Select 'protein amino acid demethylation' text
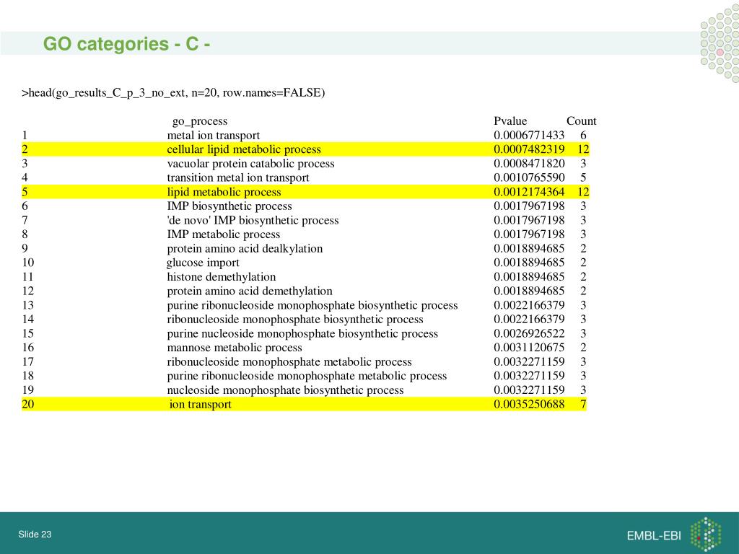The image size is (739, 554). coord(250,291)
